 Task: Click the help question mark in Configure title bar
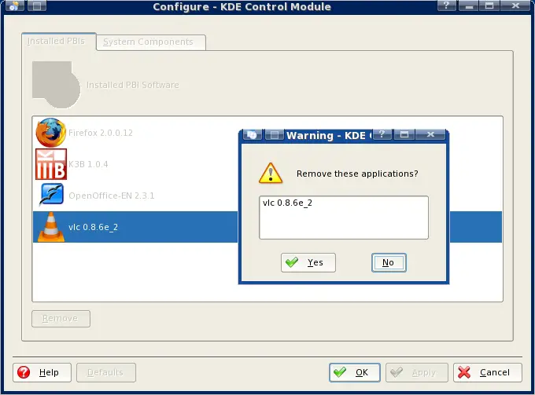pos(446,5)
